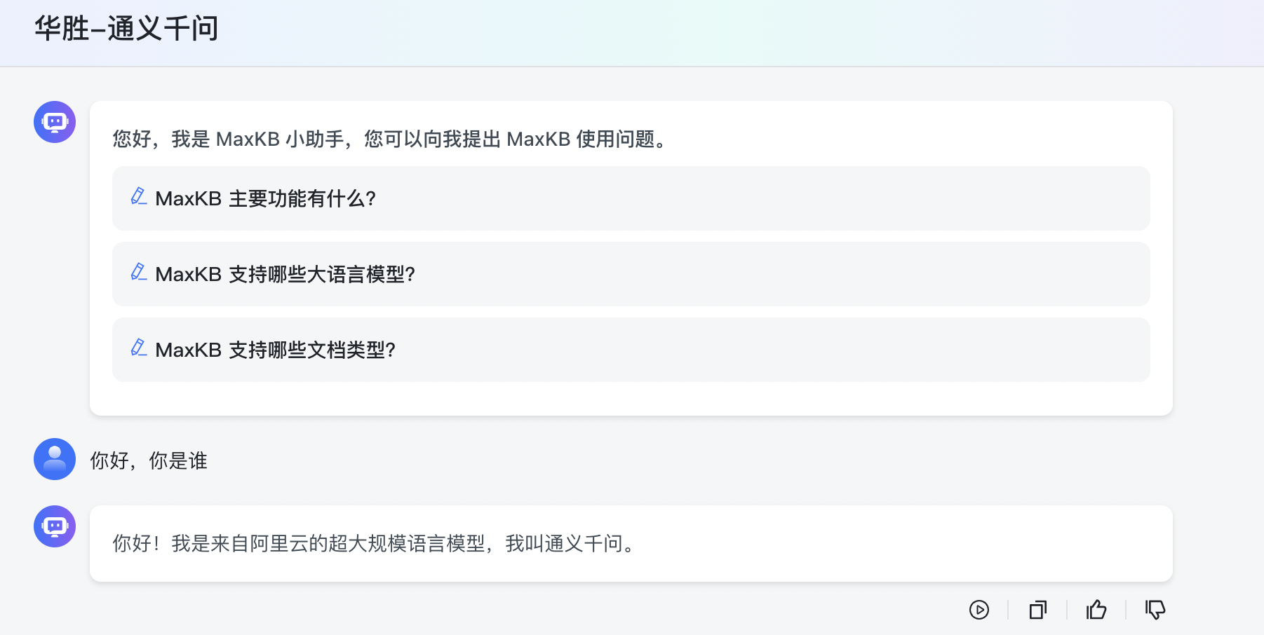
Task: Click the user message "你好，你是谁"
Action: point(149,460)
